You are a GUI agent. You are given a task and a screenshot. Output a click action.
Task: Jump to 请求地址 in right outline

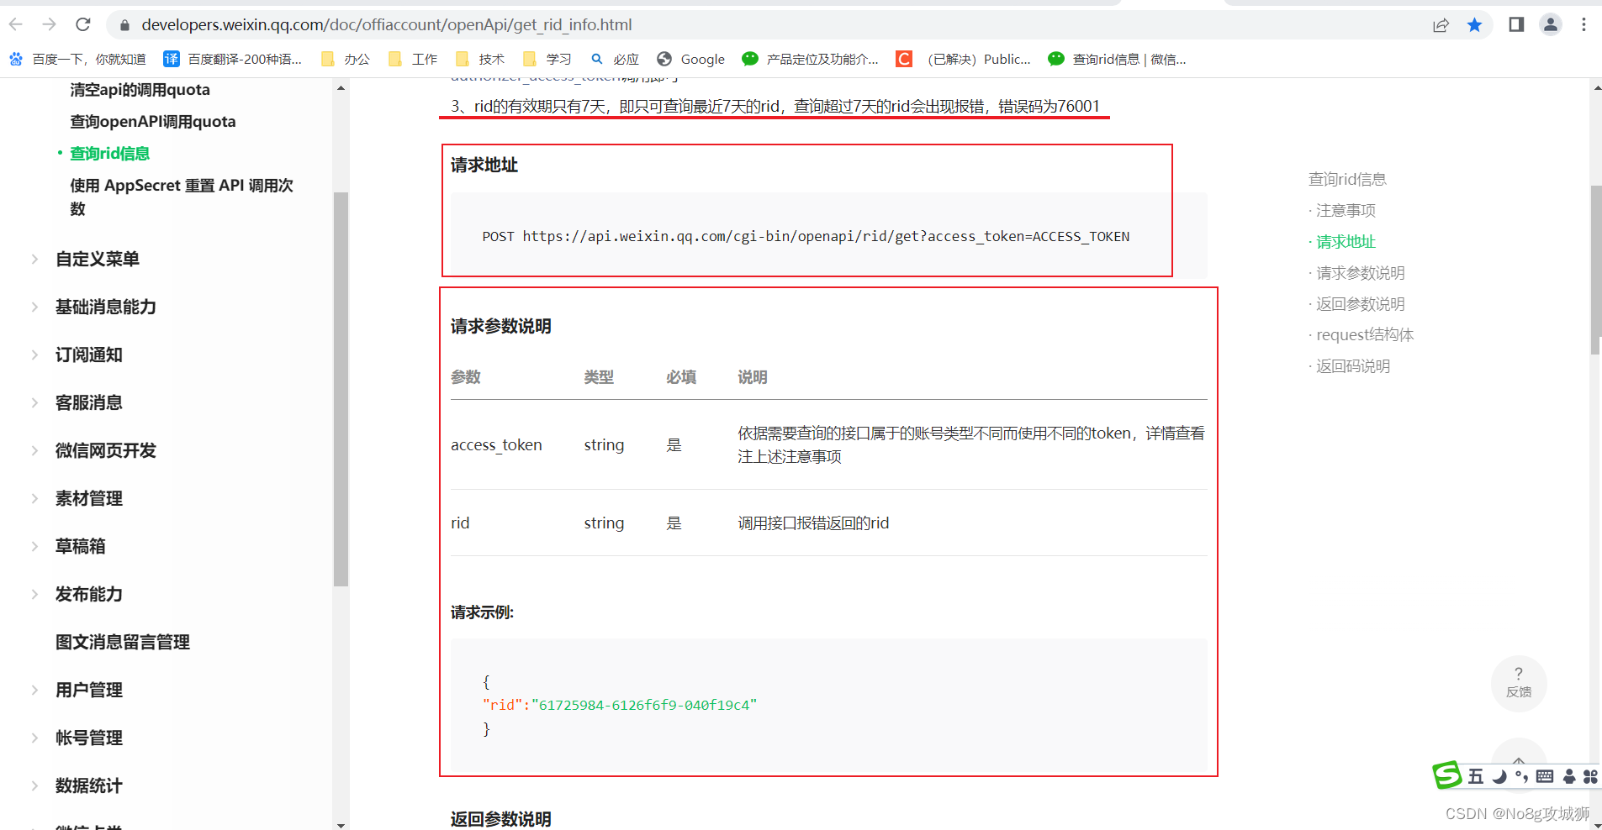(1346, 242)
